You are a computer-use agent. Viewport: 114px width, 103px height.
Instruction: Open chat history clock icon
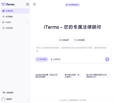point(34,4)
